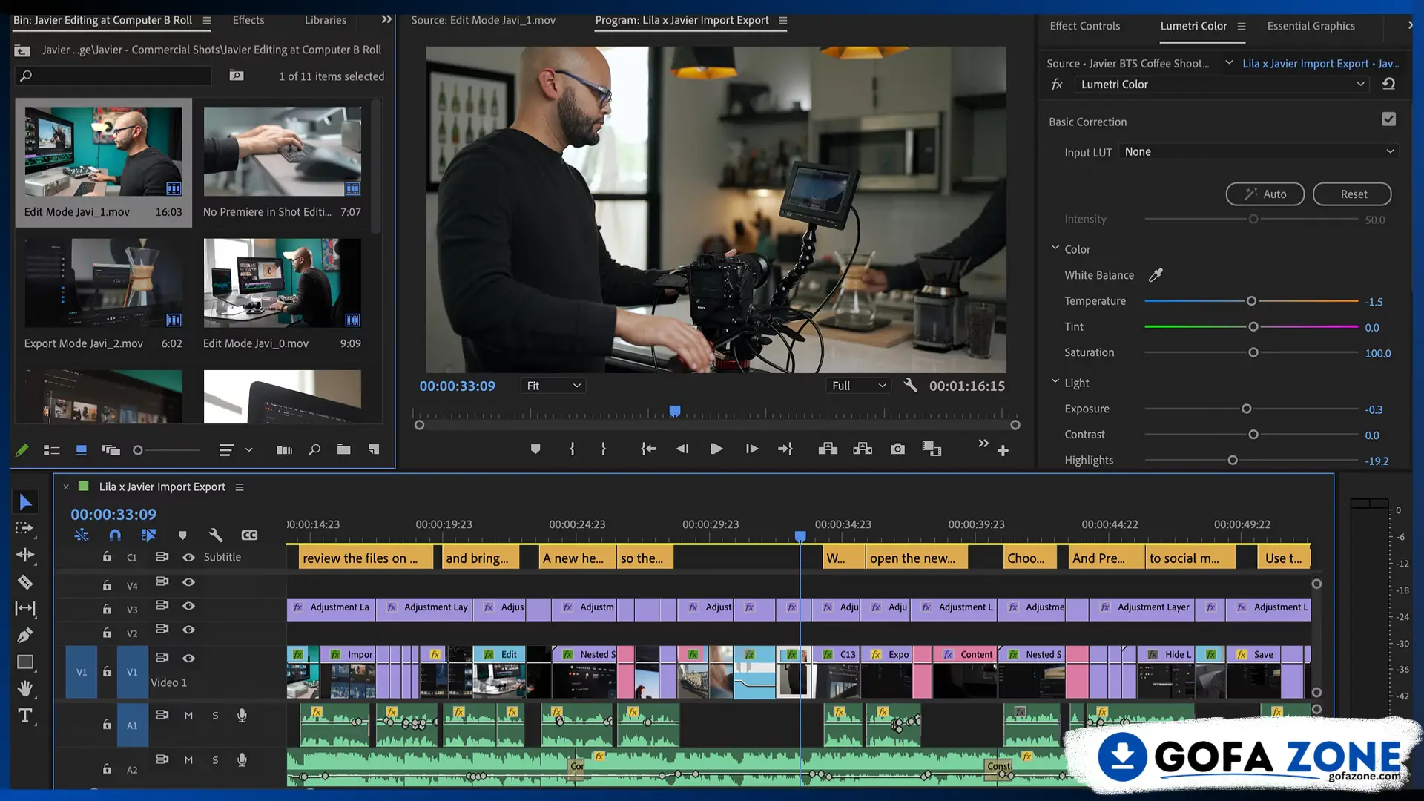Viewport: 1424px width, 801px height.
Task: Open the Fit zoom level dropdown
Action: tap(553, 386)
